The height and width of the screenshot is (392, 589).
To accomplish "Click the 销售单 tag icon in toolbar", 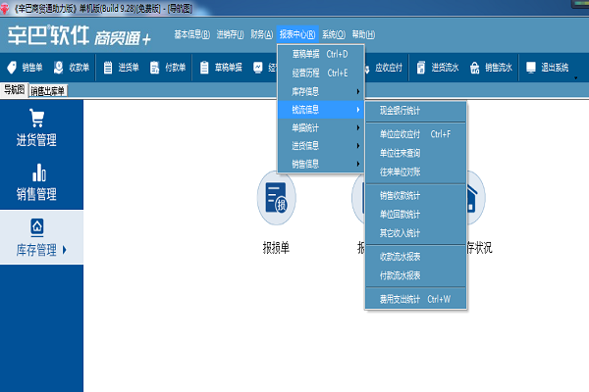I will click(x=12, y=68).
